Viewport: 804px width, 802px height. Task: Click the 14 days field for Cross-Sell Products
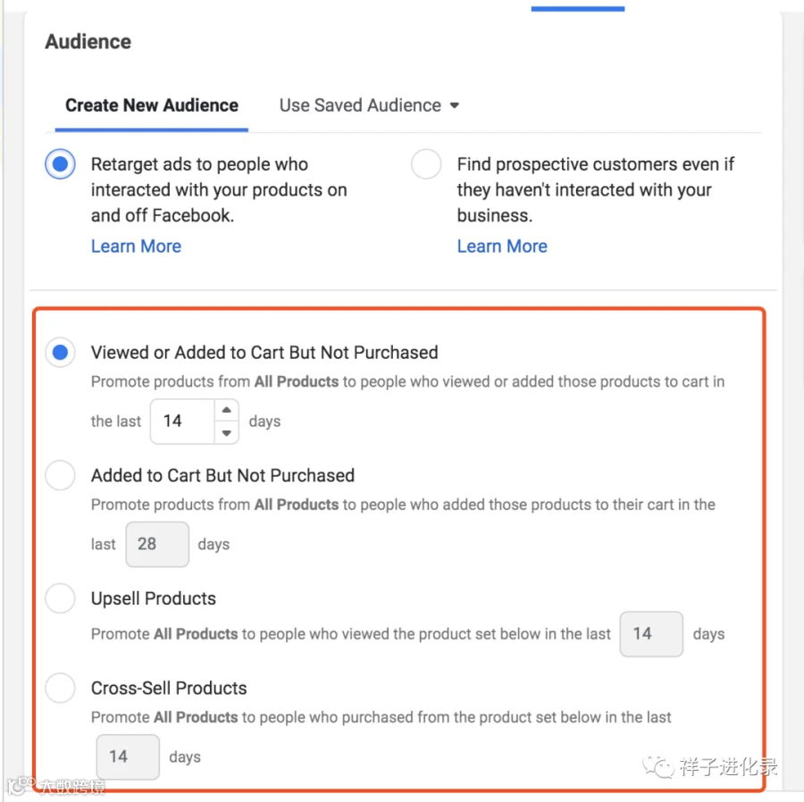coord(128,757)
